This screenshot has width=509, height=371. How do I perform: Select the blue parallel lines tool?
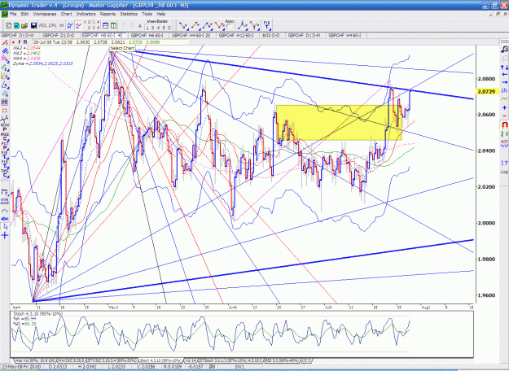click(x=5, y=51)
